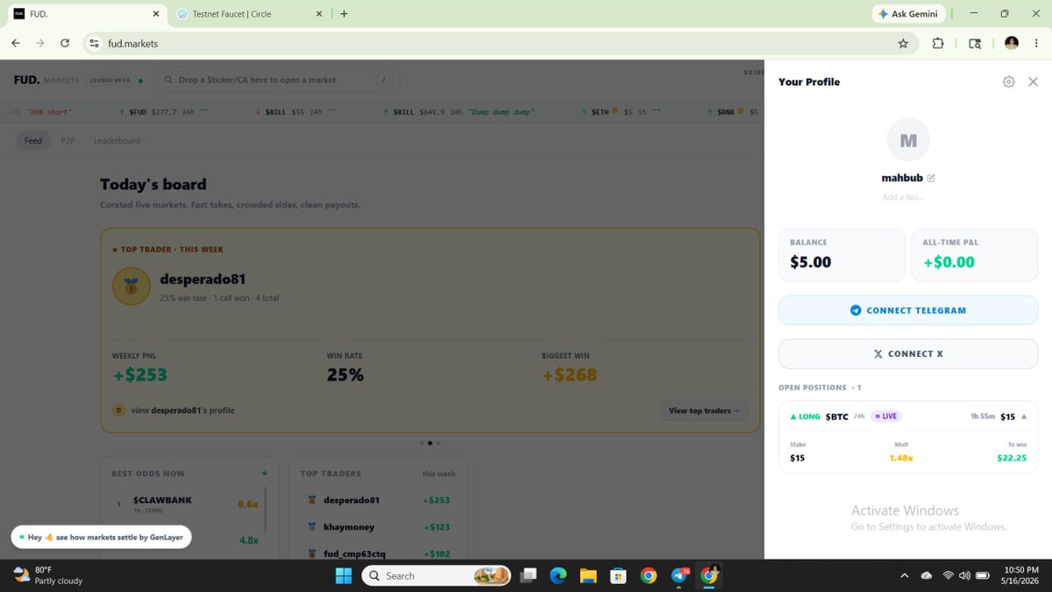The width and height of the screenshot is (1052, 592).
Task: Open the OneDrive cloud tray icon
Action: point(927,576)
